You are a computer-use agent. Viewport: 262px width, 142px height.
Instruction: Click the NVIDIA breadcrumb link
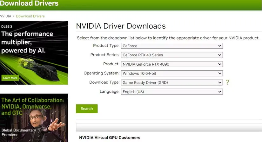5,16
